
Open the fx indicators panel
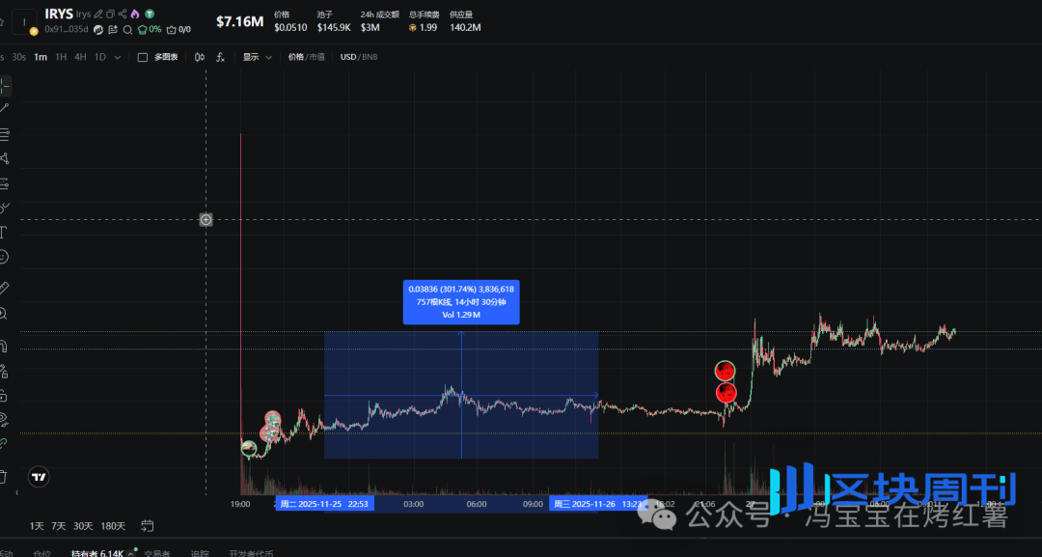(x=220, y=57)
